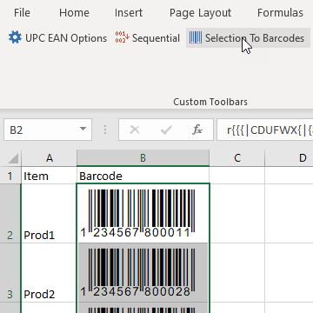
Task: Select column A header
Action: click(50, 158)
